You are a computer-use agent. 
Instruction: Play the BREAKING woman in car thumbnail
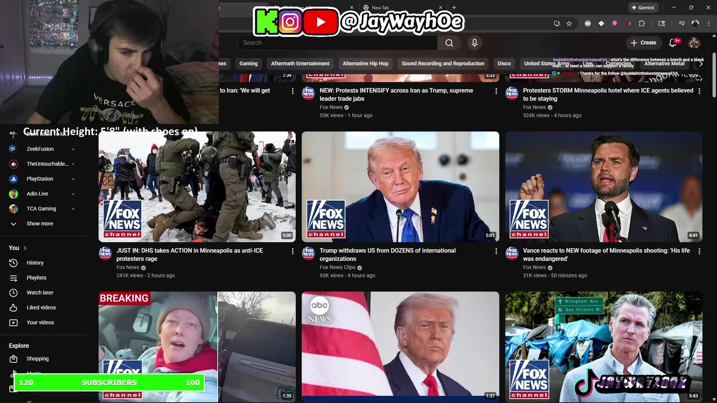click(197, 346)
